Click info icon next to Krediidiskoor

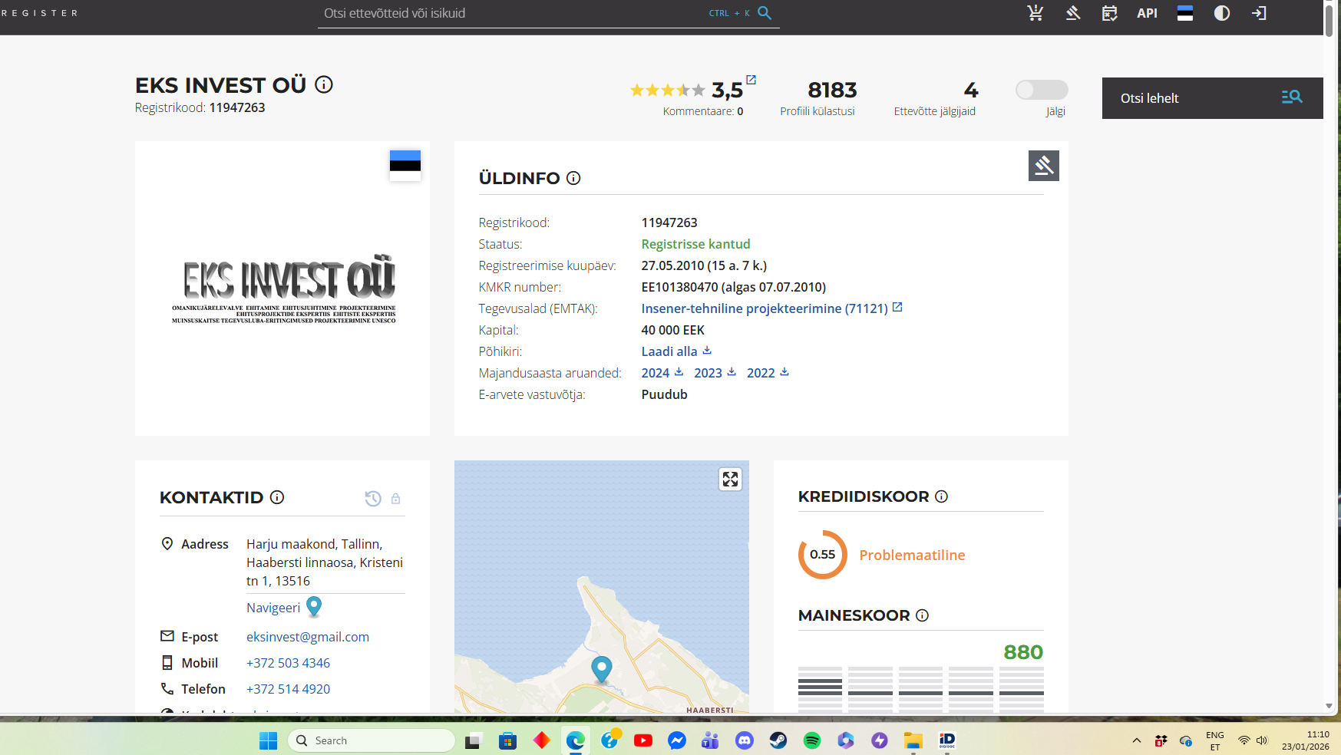point(942,496)
